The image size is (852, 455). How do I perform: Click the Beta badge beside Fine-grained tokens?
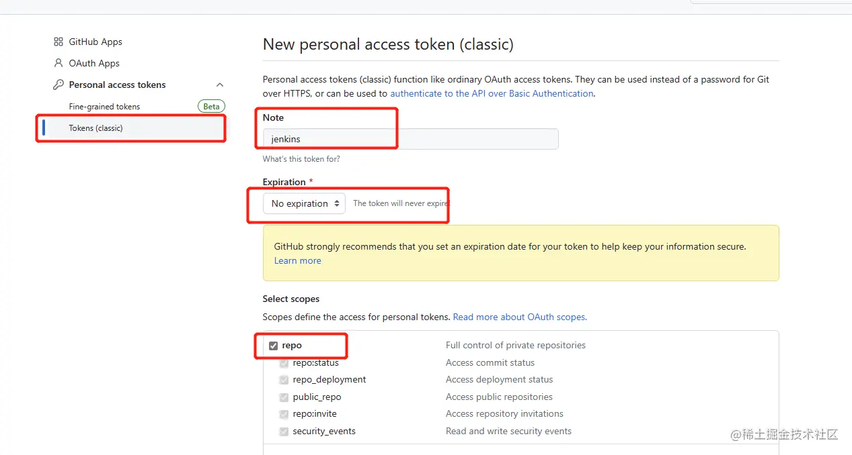point(211,106)
